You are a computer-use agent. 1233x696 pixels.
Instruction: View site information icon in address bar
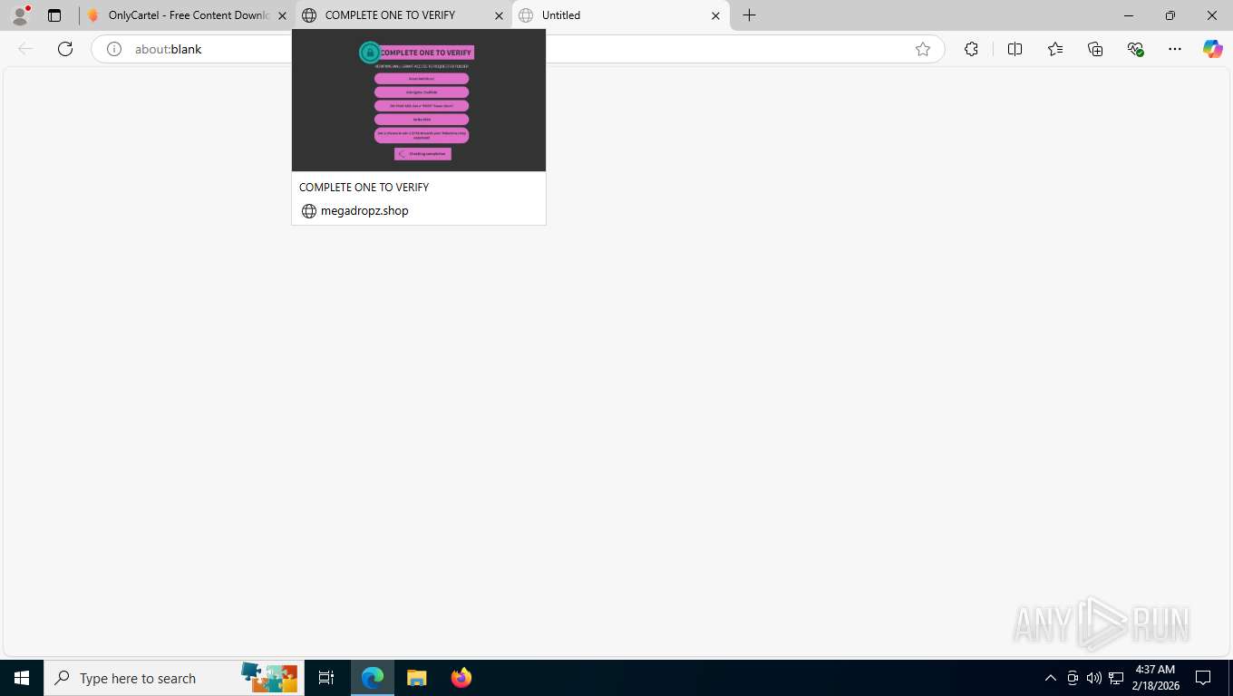click(114, 49)
